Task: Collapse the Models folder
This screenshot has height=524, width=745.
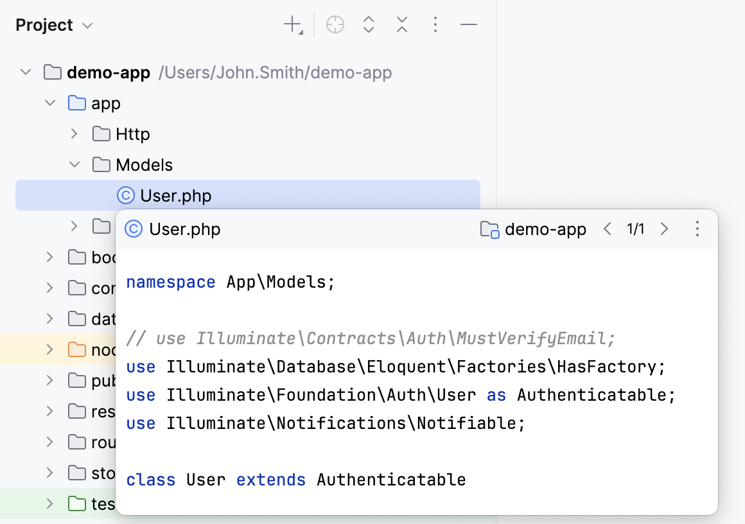Action: coord(74,164)
